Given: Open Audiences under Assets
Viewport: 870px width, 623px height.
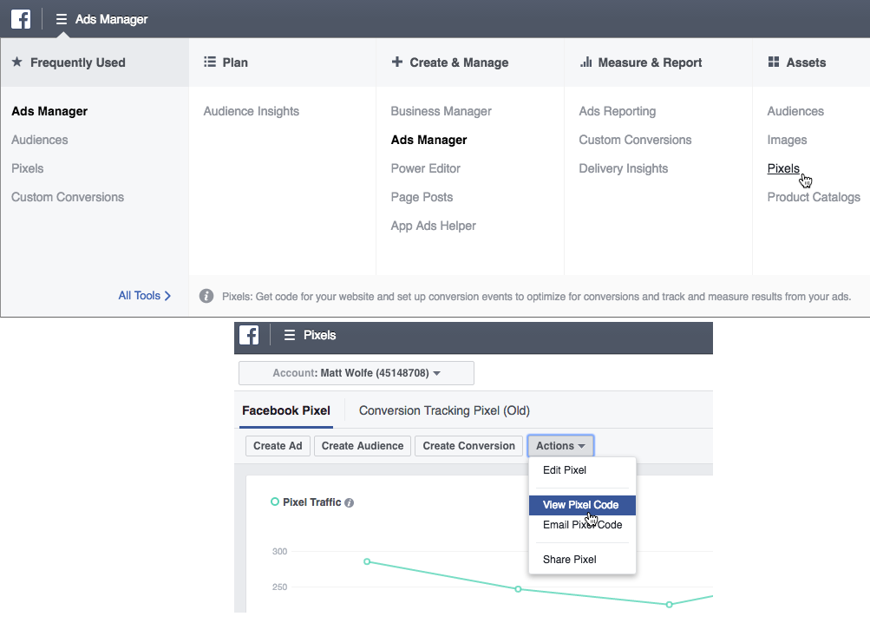Looking at the screenshot, I should [795, 111].
